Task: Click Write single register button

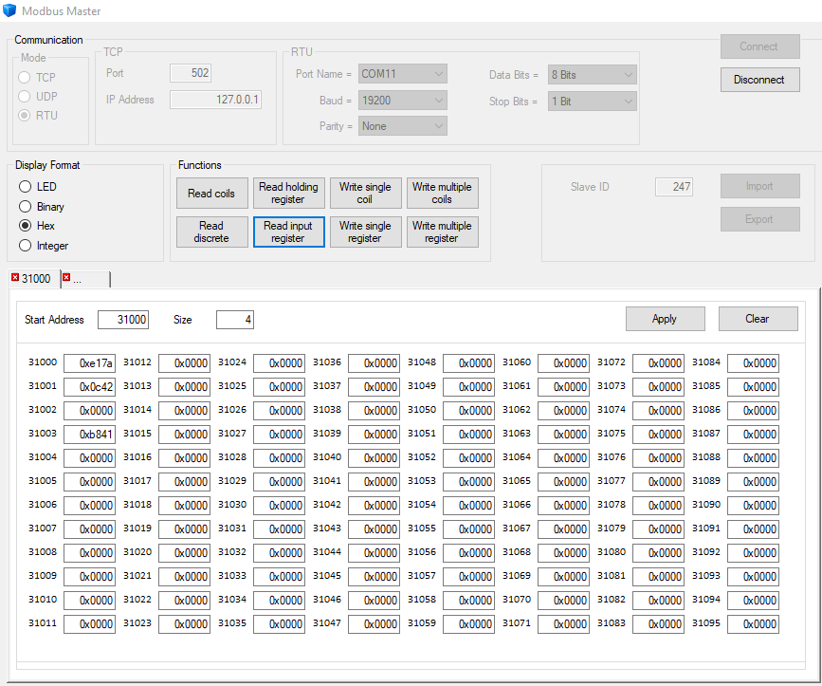Action: click(365, 232)
